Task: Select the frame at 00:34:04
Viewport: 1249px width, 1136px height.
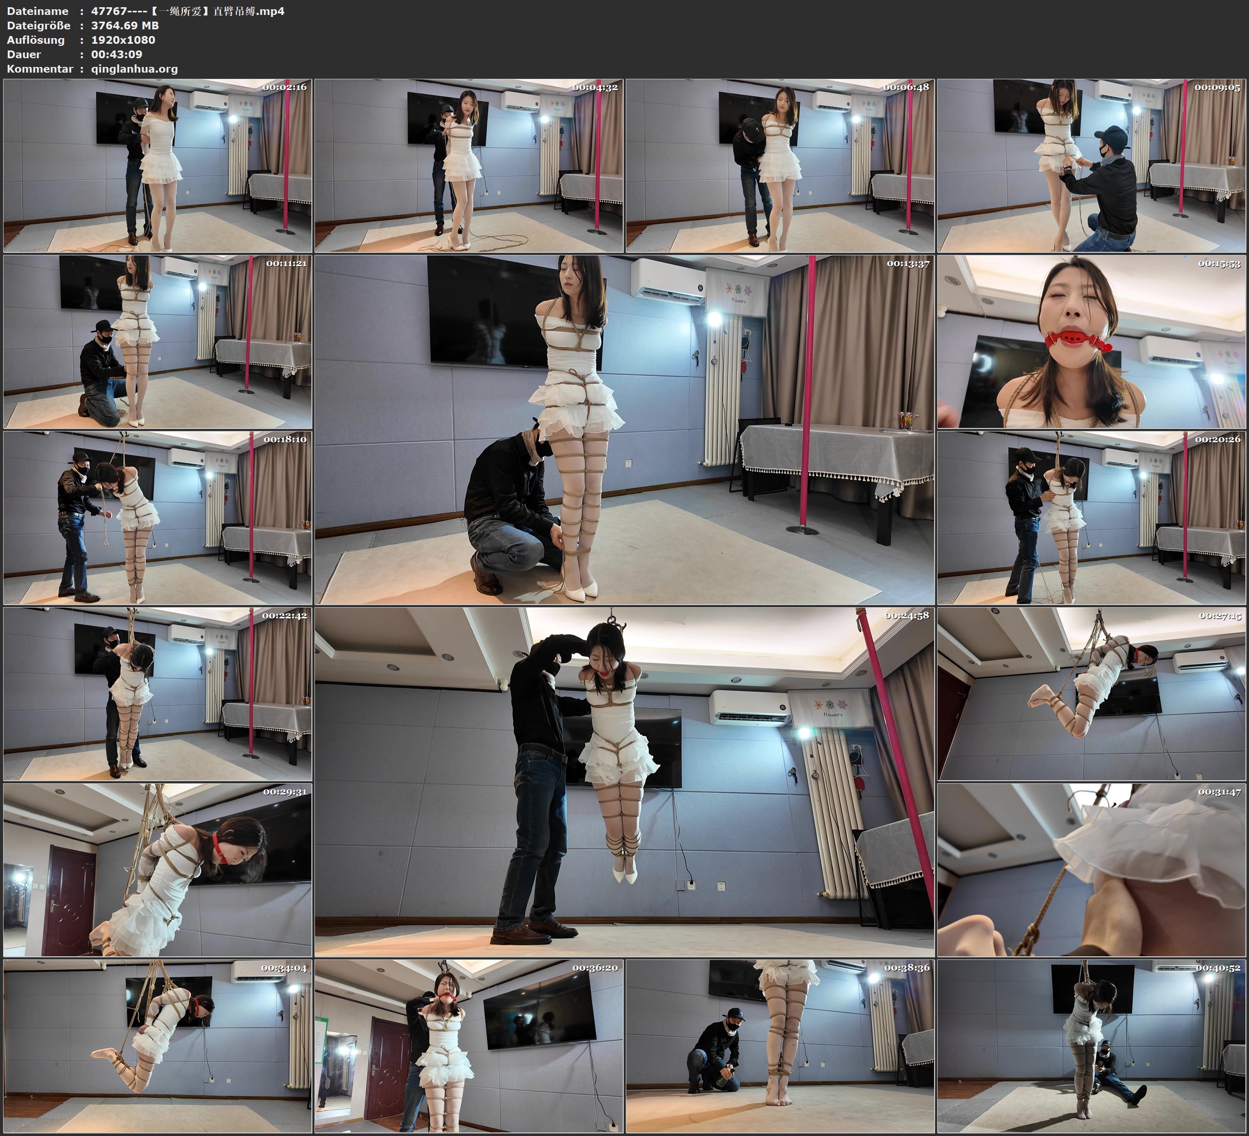Action: (157, 1045)
